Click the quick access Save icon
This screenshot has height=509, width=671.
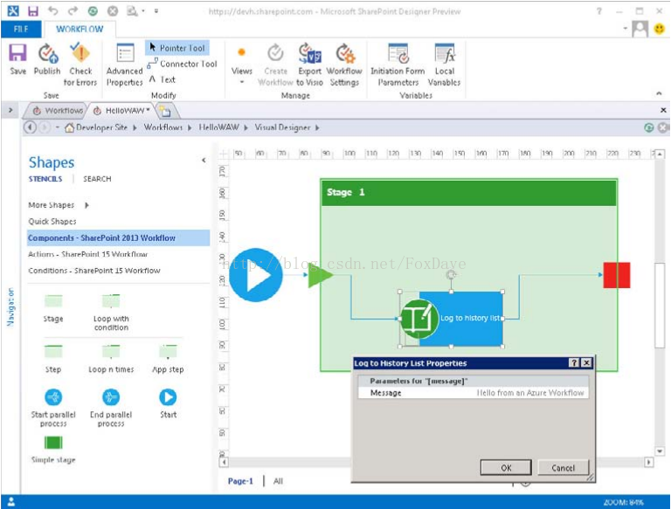[x=32, y=10]
